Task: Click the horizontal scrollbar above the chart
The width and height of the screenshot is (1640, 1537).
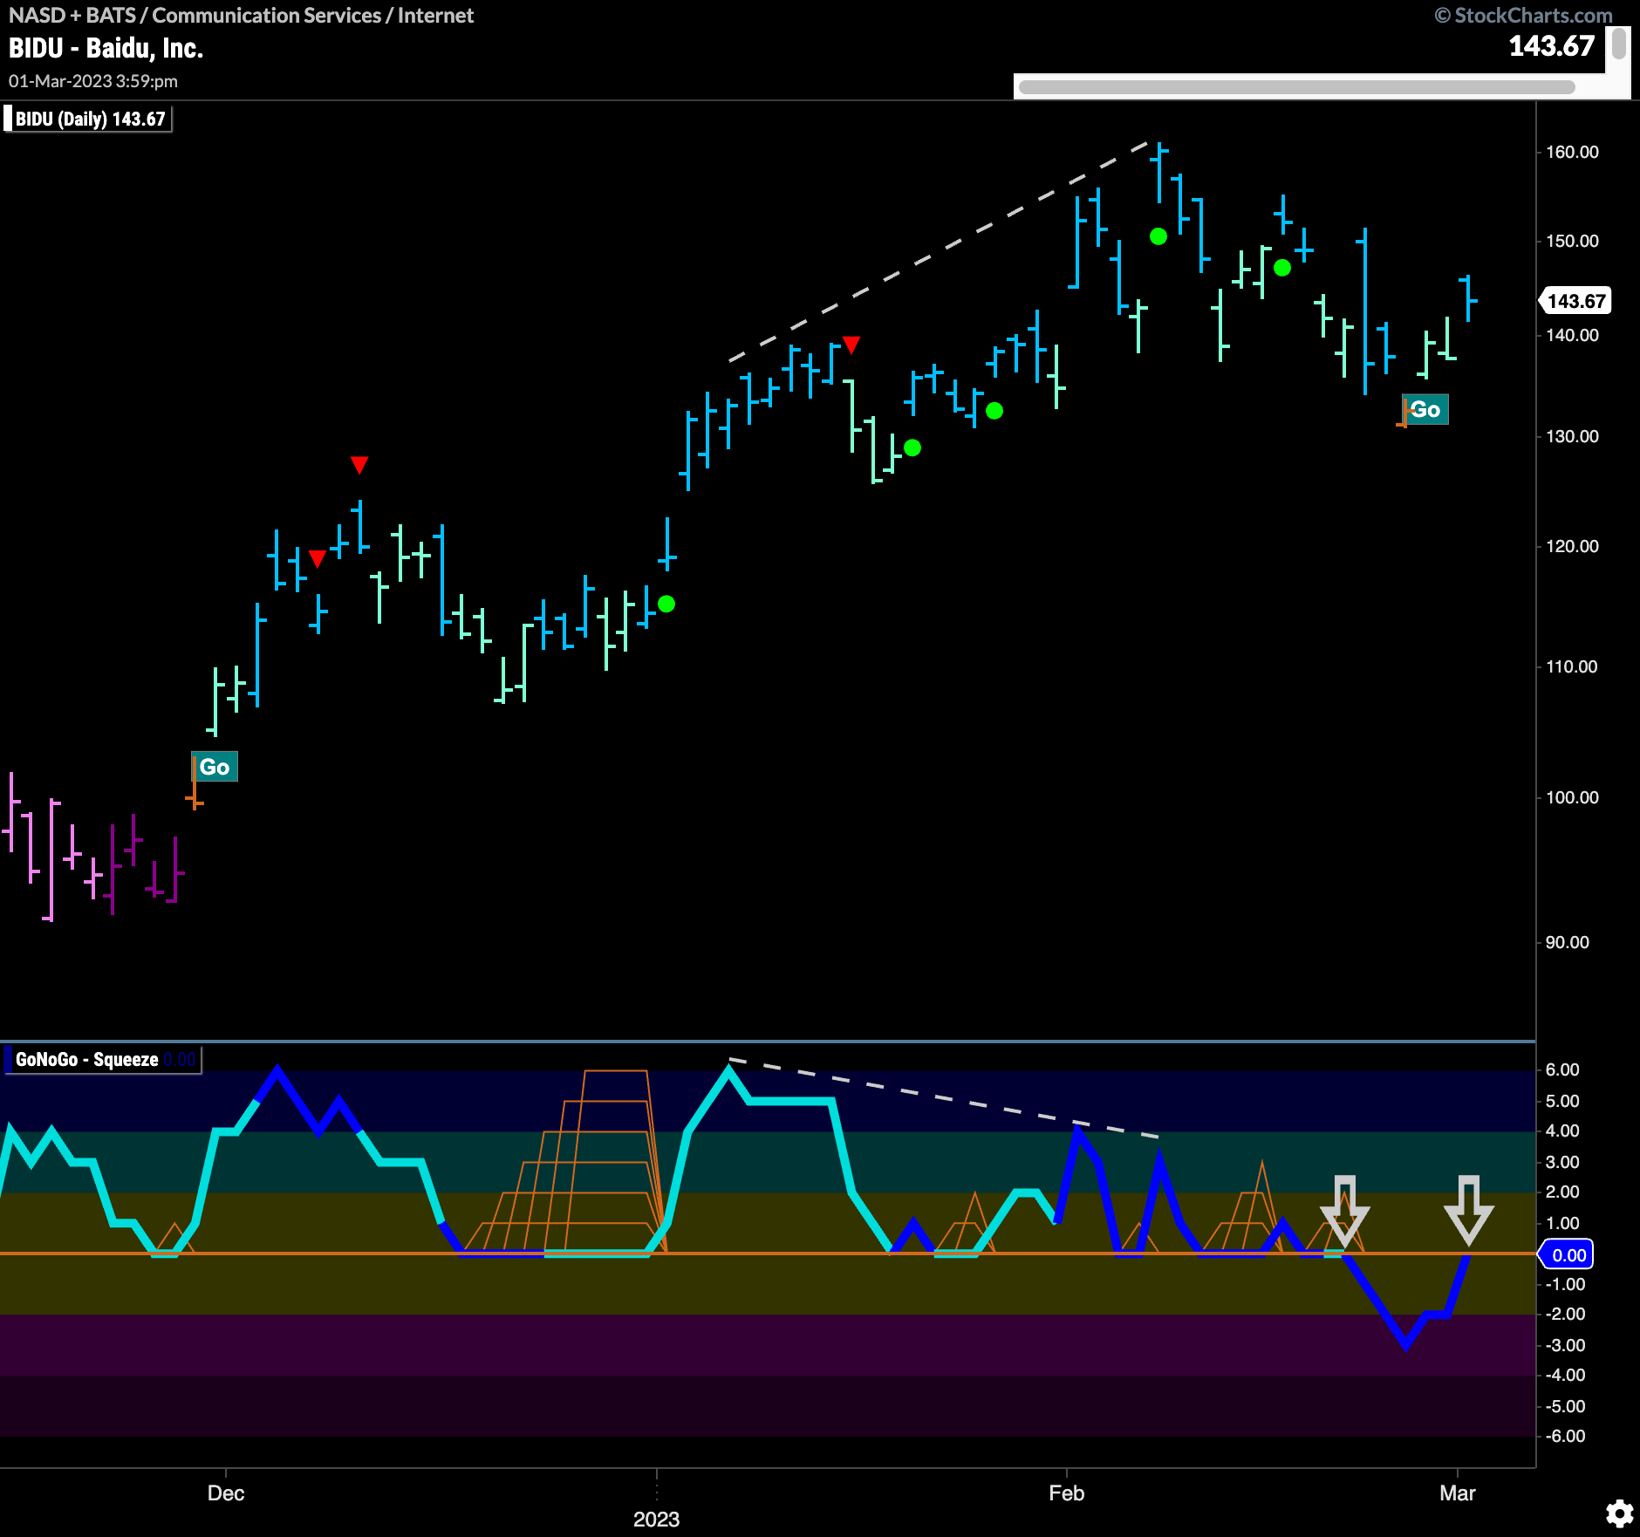Action: pyautogui.click(x=1296, y=86)
